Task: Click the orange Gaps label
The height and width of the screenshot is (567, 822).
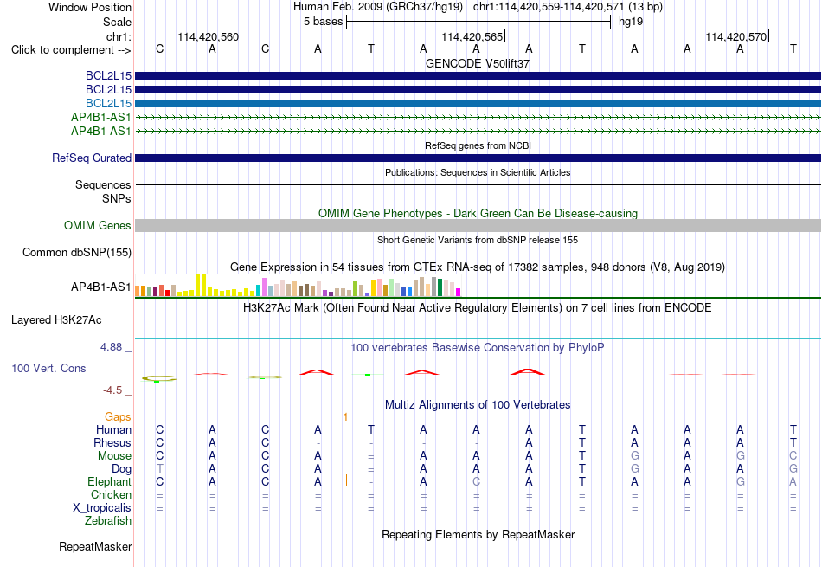Action: point(118,417)
